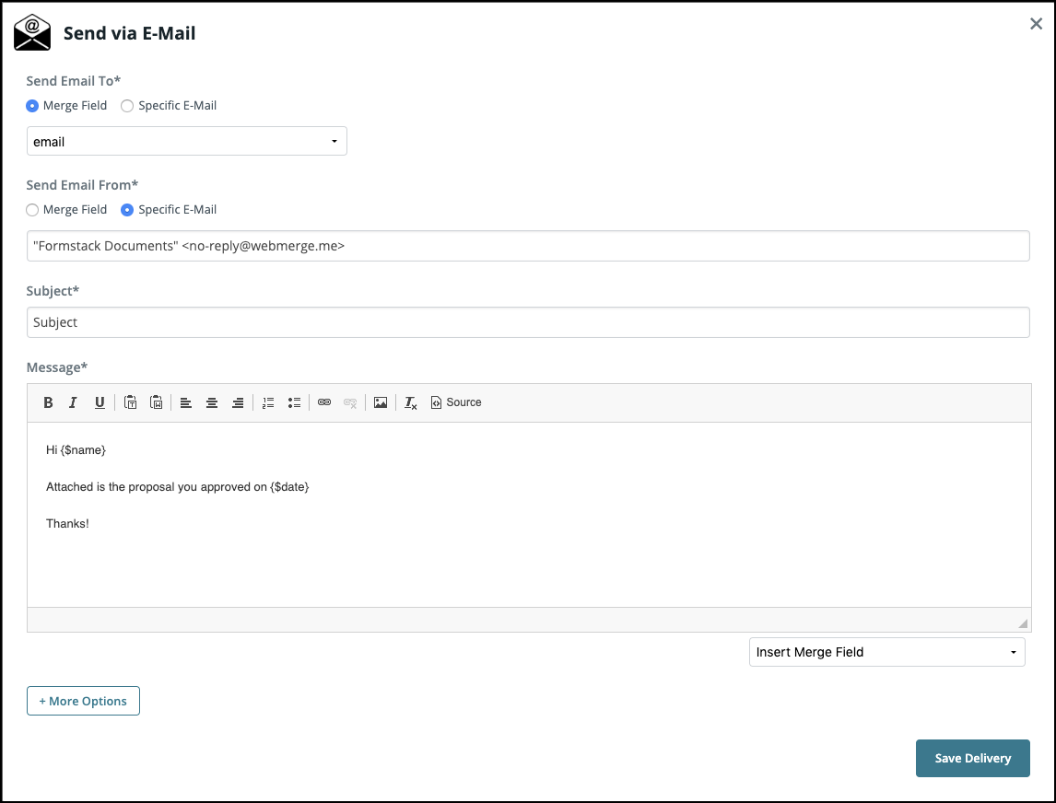1056x803 pixels.
Task: Open the email merge field dropdown
Action: click(187, 142)
